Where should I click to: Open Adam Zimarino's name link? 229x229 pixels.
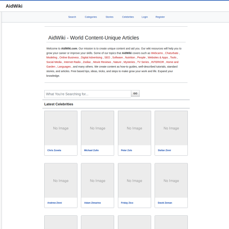(x=92, y=203)
